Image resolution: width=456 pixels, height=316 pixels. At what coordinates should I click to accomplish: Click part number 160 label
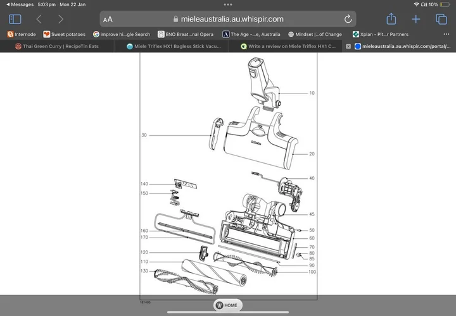pyautogui.click(x=144, y=231)
